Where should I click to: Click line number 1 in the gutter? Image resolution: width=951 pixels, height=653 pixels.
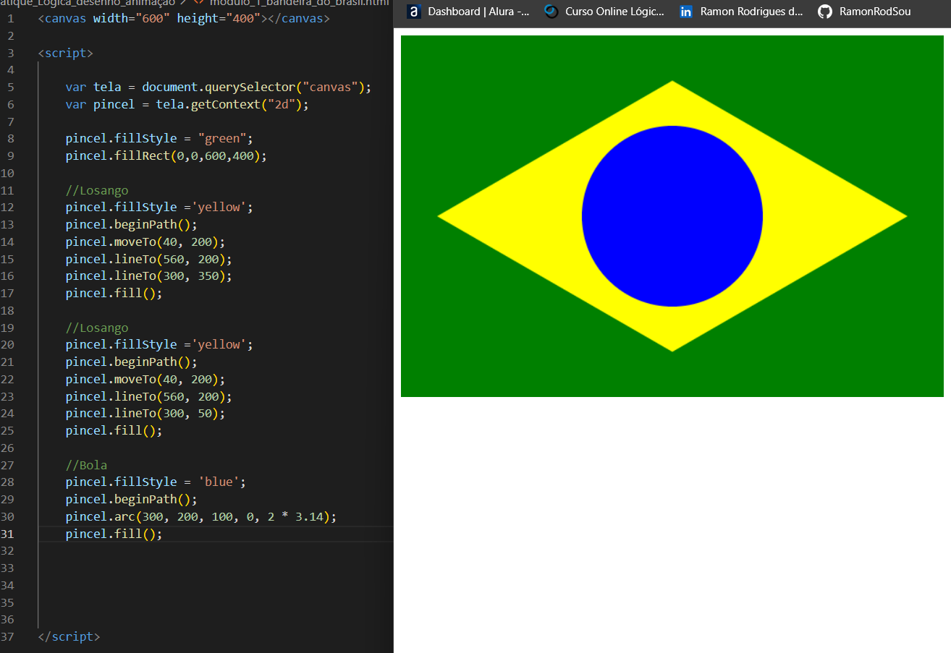[x=10, y=17]
